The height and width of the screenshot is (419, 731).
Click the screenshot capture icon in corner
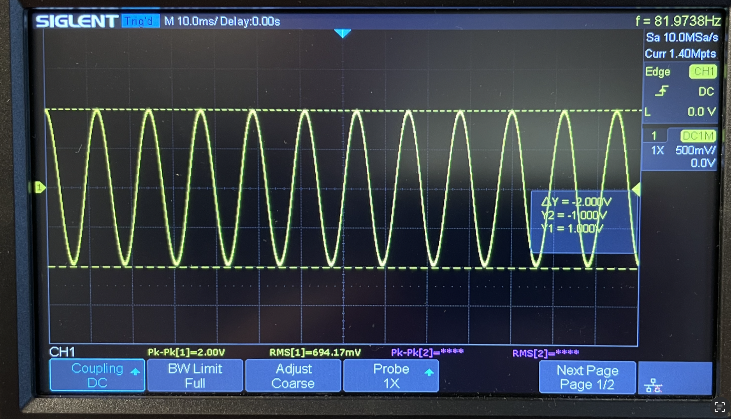tap(719, 407)
